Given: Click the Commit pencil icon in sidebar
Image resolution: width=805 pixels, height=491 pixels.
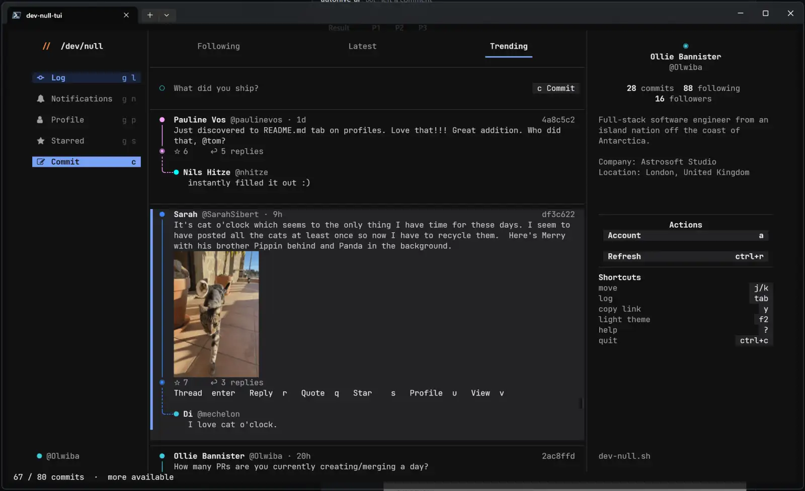Looking at the screenshot, I should point(41,162).
